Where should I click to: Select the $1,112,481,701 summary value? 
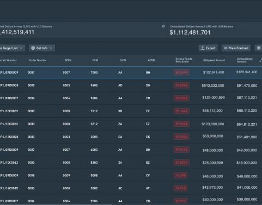190,33
